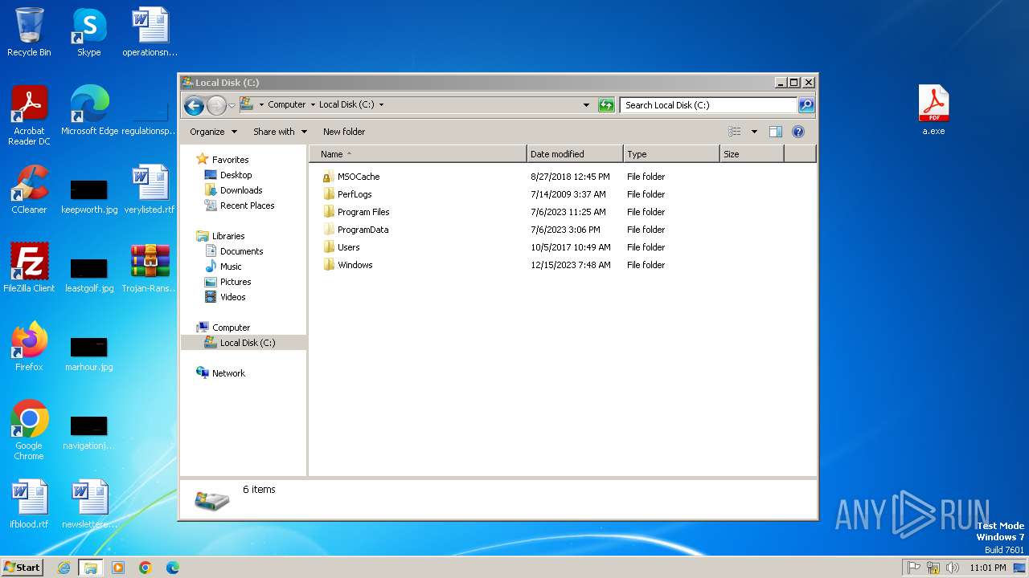Screen dimensions: 1029x578
Task: Click the New folder button
Action: pyautogui.click(x=344, y=132)
